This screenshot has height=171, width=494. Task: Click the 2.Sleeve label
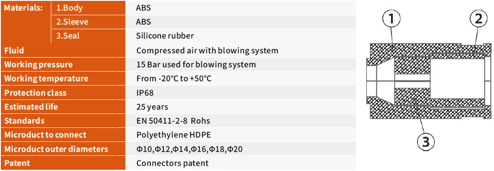coord(72,22)
